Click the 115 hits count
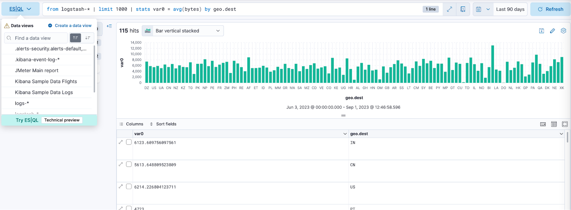Screen dimensions: 571x210 point(129,31)
